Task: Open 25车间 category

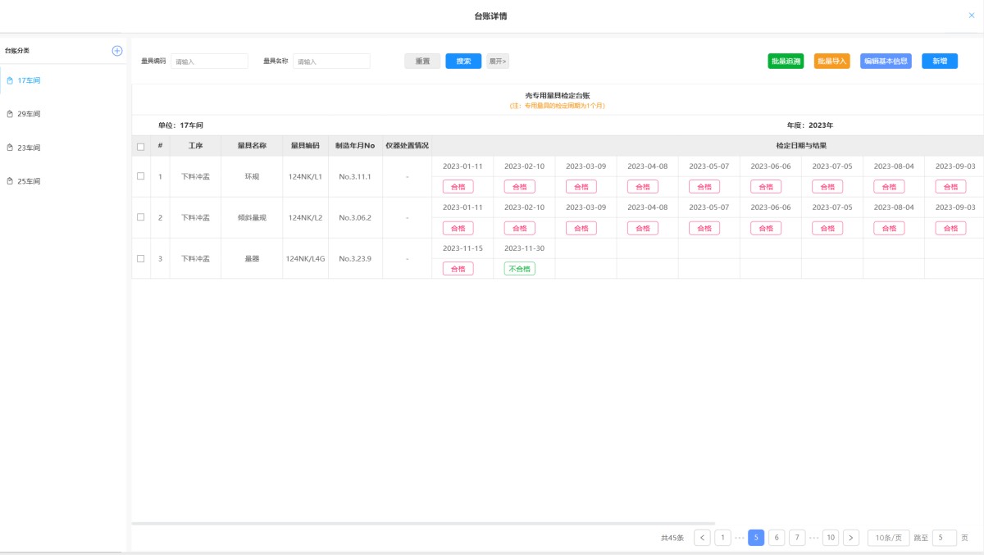Action: (29, 181)
